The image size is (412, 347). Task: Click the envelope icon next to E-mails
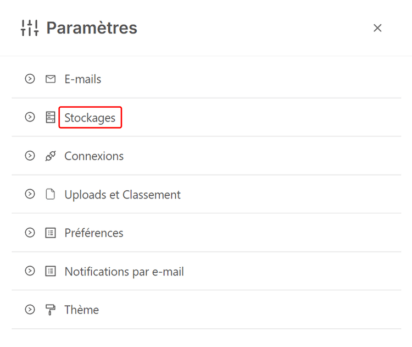tap(51, 79)
